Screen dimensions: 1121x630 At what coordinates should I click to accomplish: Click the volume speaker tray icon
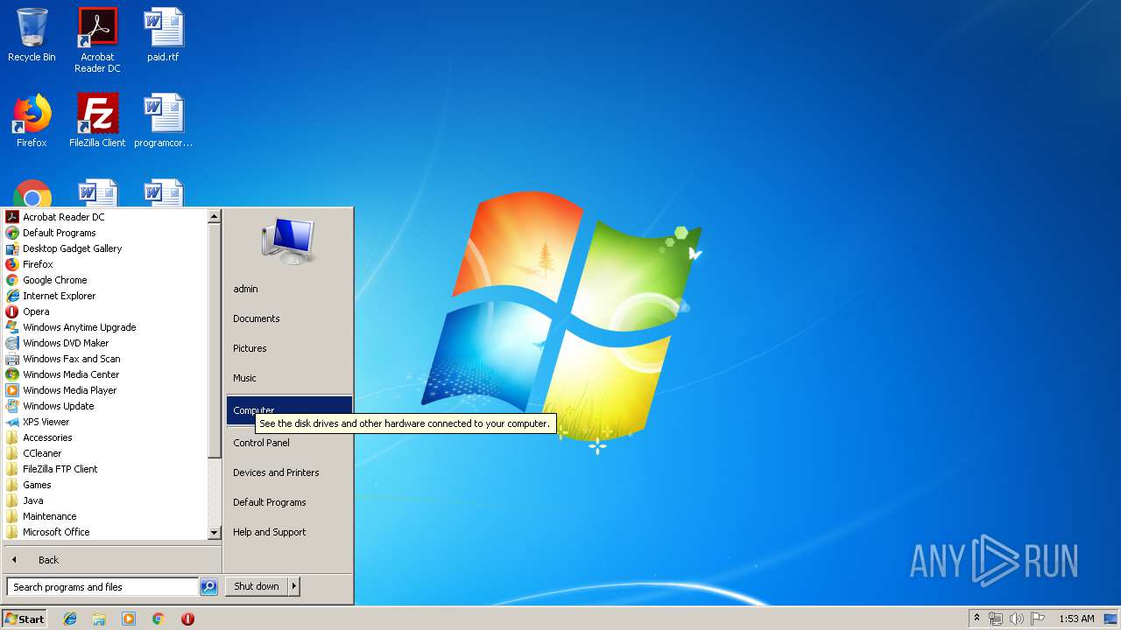[1017, 619]
